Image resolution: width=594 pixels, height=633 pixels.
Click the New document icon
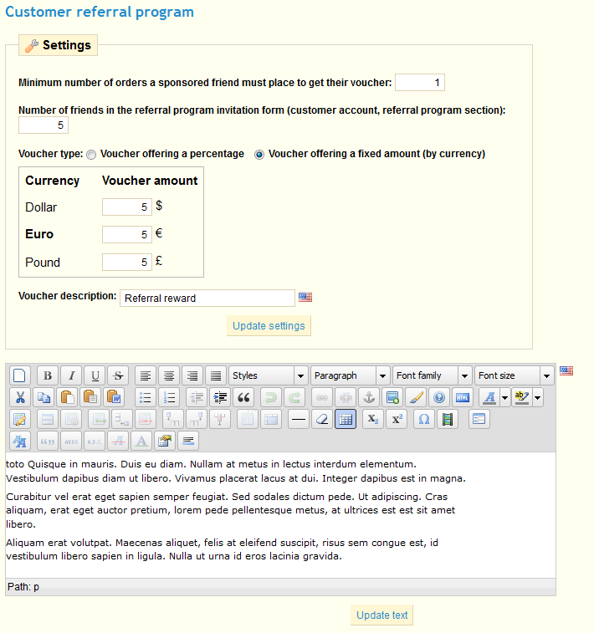[19, 375]
